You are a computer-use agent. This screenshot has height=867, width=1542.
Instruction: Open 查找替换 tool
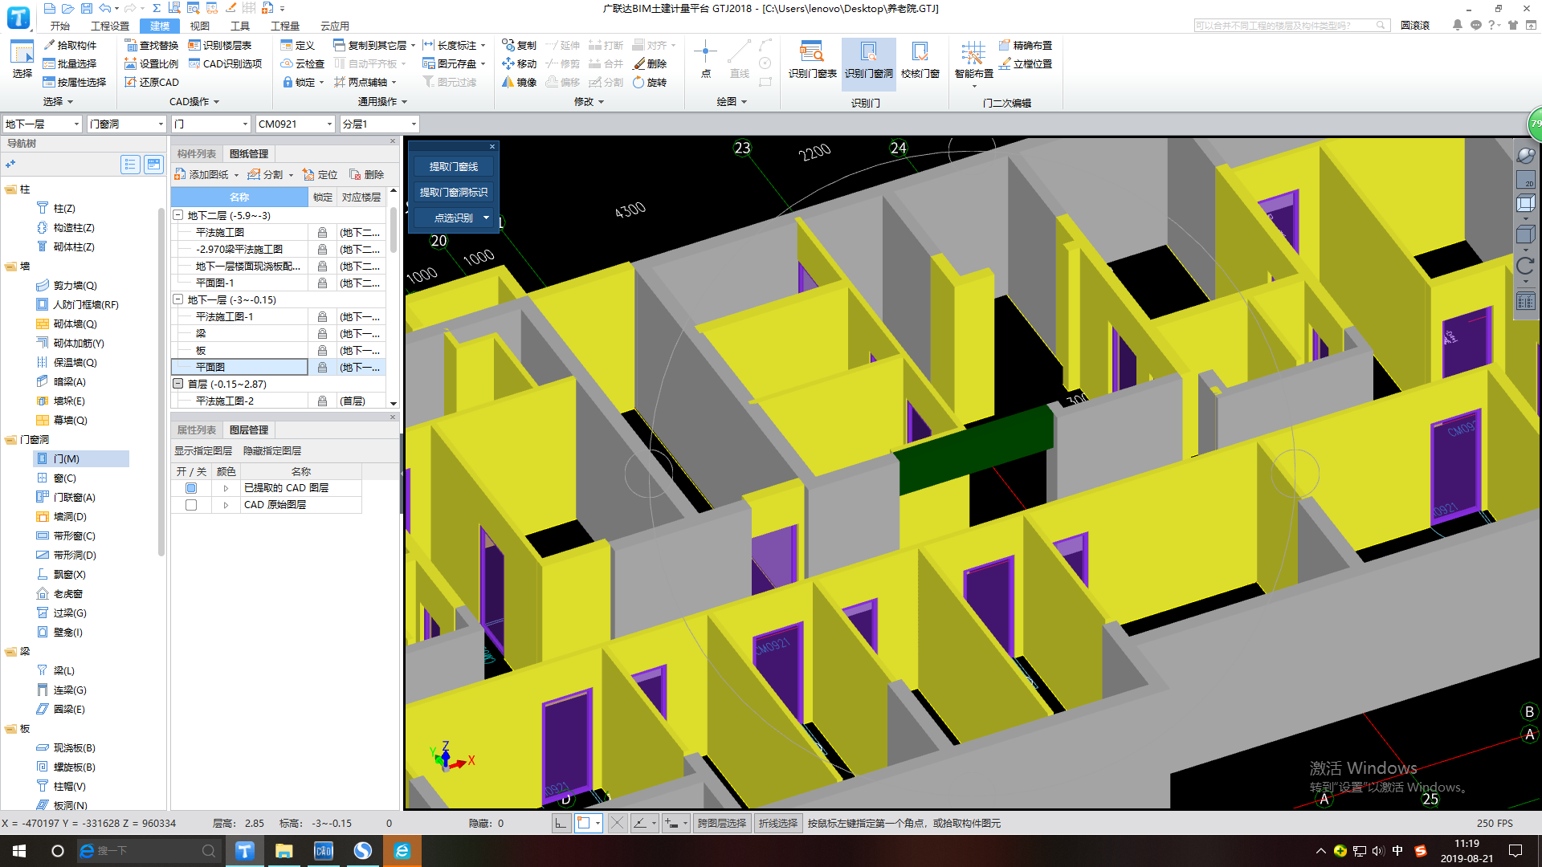151,45
